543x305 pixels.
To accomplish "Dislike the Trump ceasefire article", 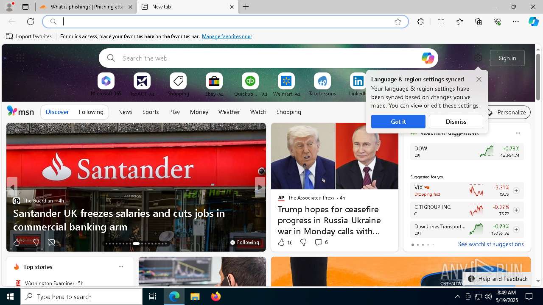I will (x=303, y=242).
